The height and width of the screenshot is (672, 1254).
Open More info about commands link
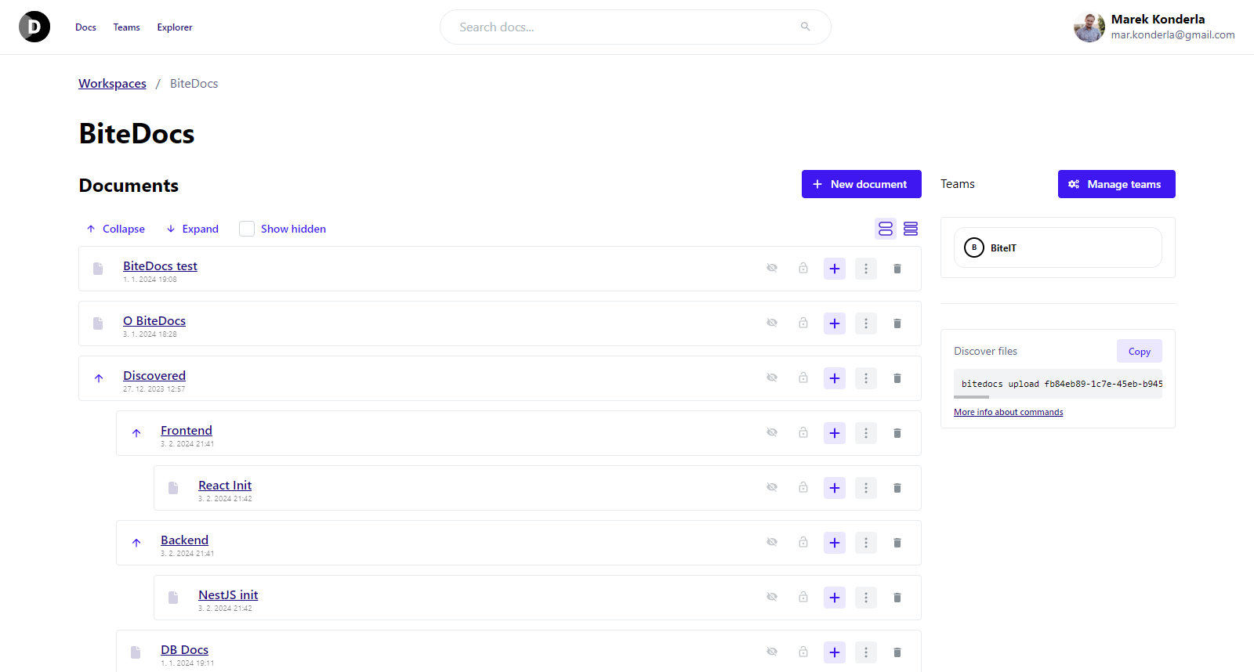tap(1008, 412)
